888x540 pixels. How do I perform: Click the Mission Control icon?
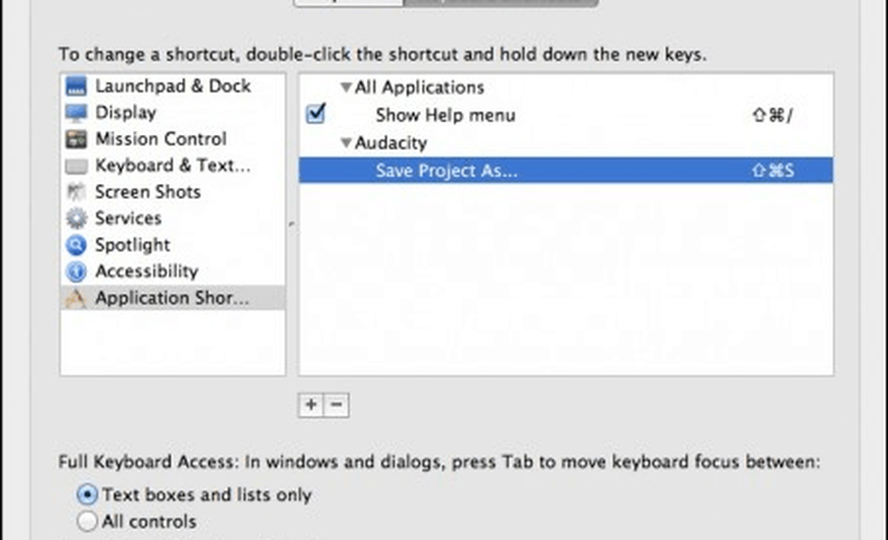point(77,139)
